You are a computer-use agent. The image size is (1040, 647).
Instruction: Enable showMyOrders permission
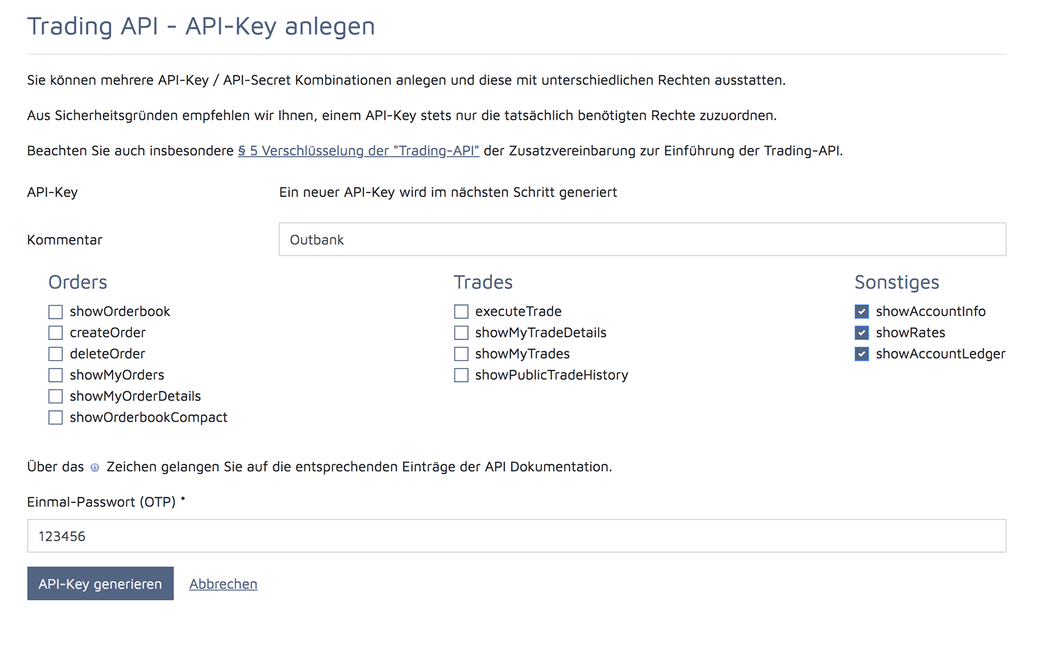point(56,375)
